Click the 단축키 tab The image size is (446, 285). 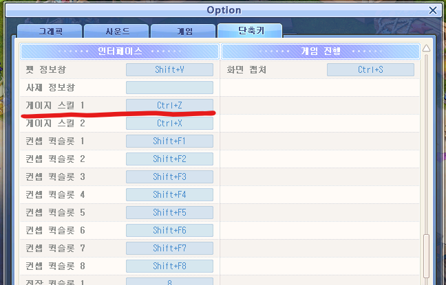249,31
